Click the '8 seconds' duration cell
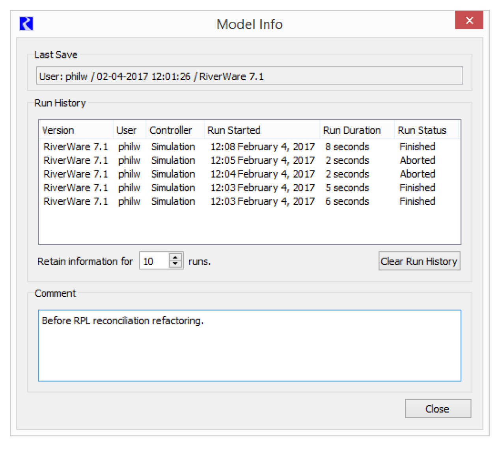The width and height of the screenshot is (498, 449). click(x=347, y=146)
